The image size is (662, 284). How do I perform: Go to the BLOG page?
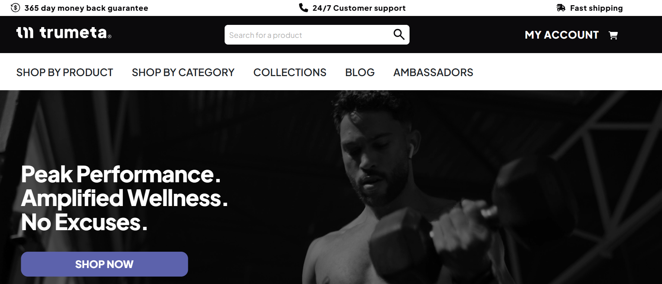coord(360,72)
